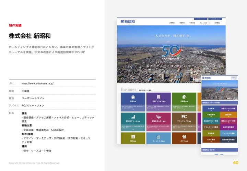Click the 保守・ソースコード管理 line

(x=36, y=151)
